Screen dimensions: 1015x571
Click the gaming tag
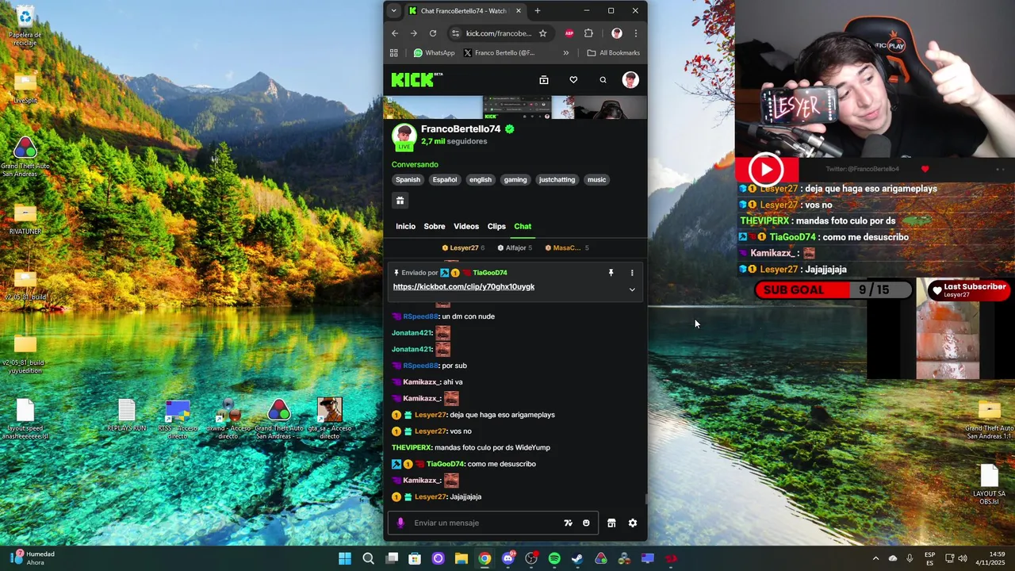tap(515, 180)
